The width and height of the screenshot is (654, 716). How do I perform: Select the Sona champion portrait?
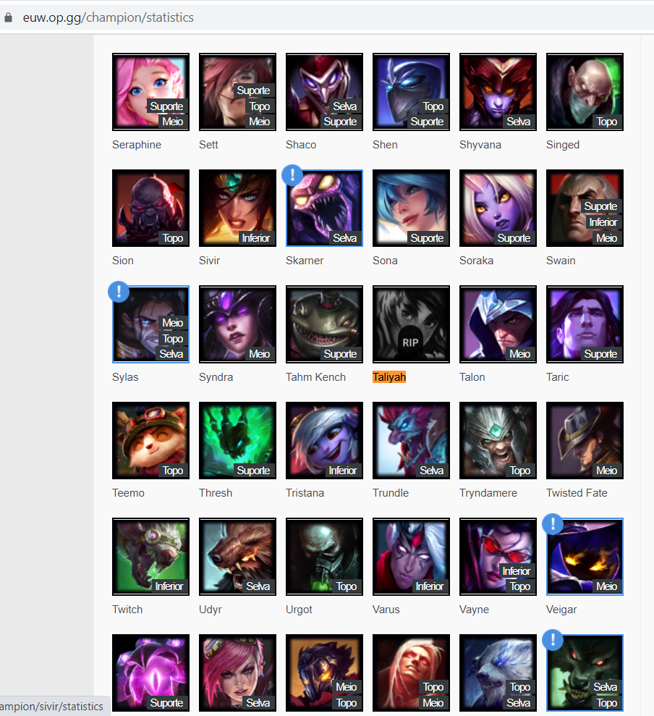[411, 209]
